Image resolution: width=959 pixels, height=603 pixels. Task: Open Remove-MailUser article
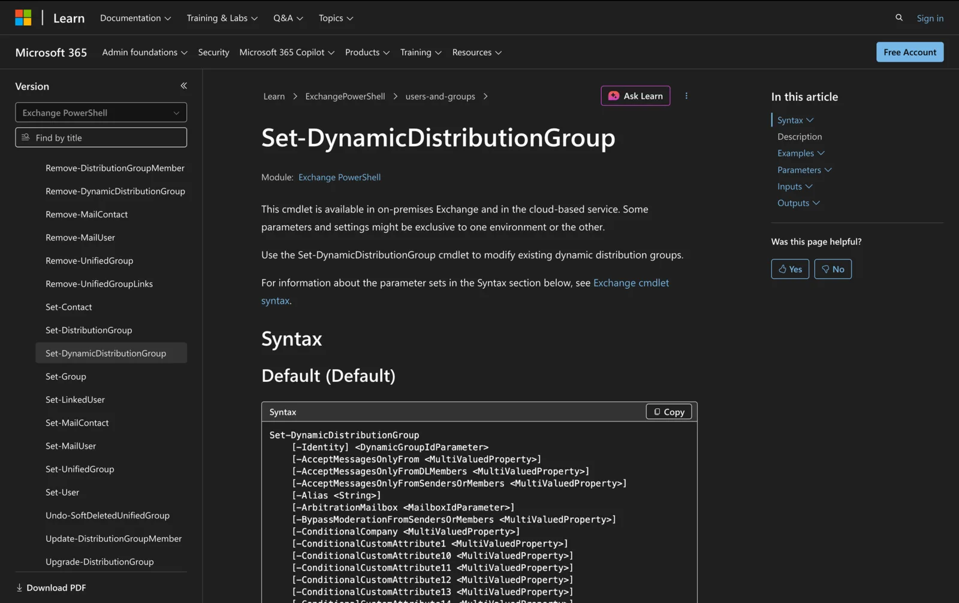(80, 237)
